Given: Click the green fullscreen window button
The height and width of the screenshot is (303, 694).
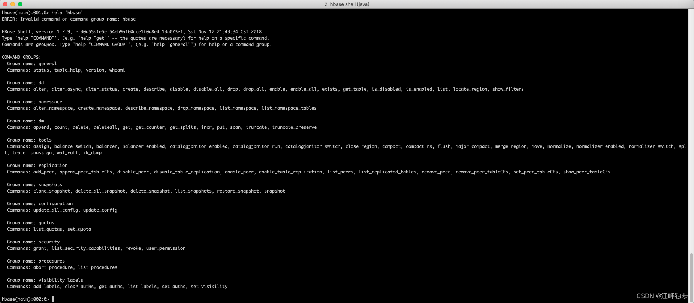Looking at the screenshot, I should [x=20, y=4].
